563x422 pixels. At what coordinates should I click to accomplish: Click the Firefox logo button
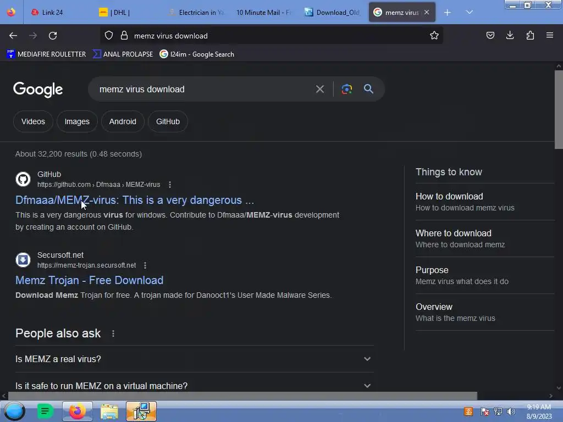pos(11,12)
